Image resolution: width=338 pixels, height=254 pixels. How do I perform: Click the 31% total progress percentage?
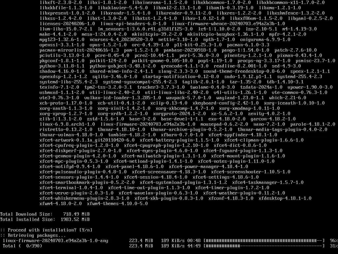coord(334,246)
